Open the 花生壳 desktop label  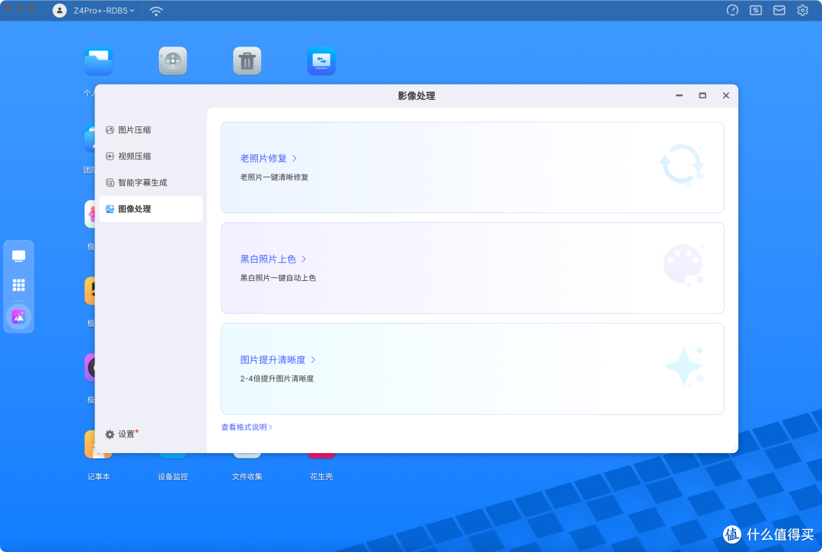point(321,477)
